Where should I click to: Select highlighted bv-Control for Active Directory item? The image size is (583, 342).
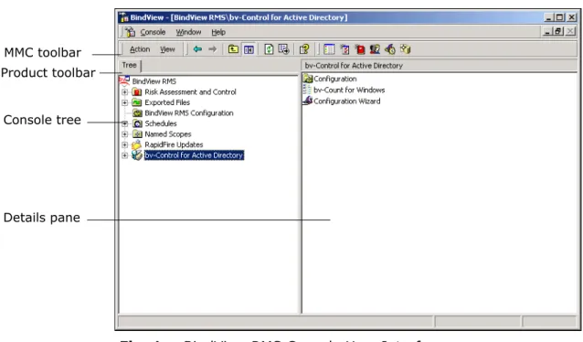(194, 155)
